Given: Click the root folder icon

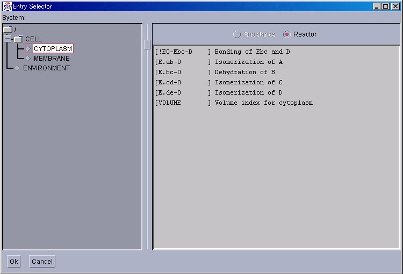Looking at the screenshot, I should point(8,29).
